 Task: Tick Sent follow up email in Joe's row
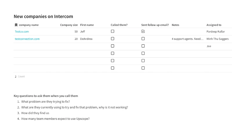point(143,46)
